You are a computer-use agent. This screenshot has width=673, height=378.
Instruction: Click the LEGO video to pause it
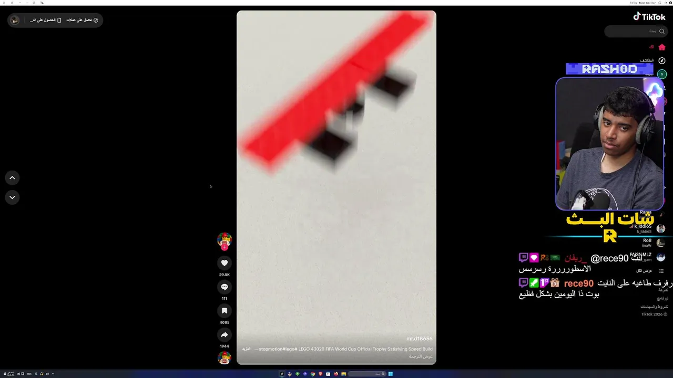(336, 187)
